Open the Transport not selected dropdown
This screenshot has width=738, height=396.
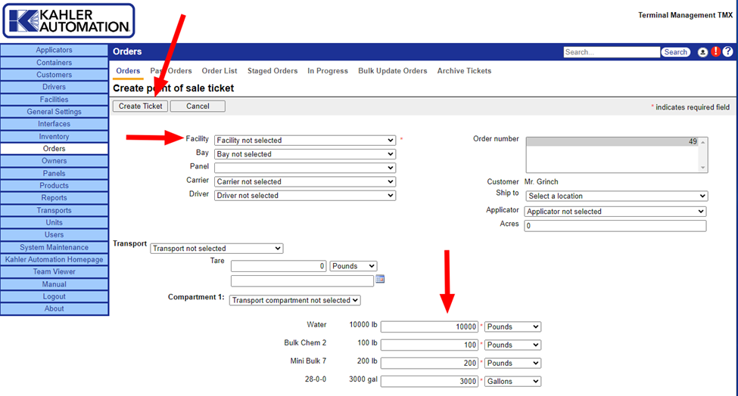(x=216, y=248)
